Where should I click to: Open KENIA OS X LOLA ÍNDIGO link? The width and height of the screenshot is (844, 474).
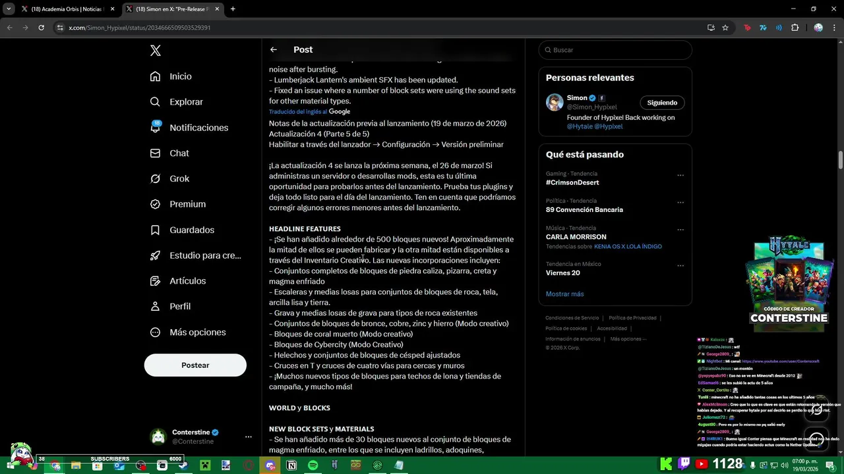coord(628,247)
